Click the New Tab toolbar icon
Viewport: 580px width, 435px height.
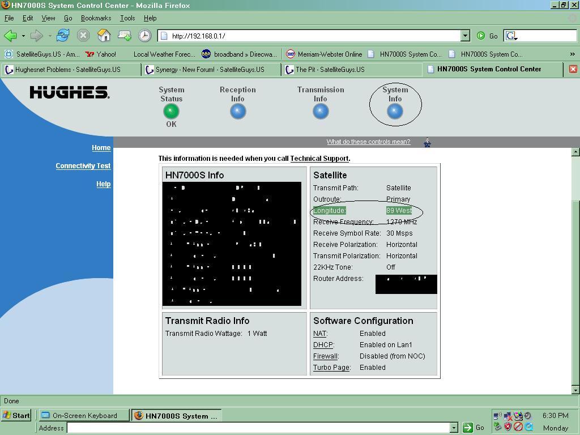click(x=124, y=36)
